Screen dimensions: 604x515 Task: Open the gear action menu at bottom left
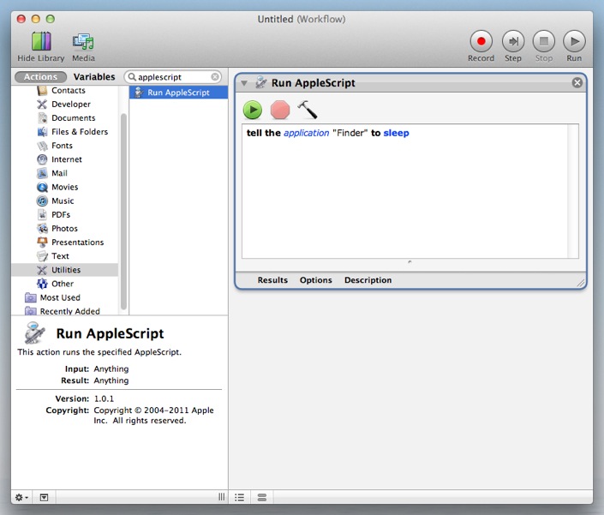click(x=21, y=497)
